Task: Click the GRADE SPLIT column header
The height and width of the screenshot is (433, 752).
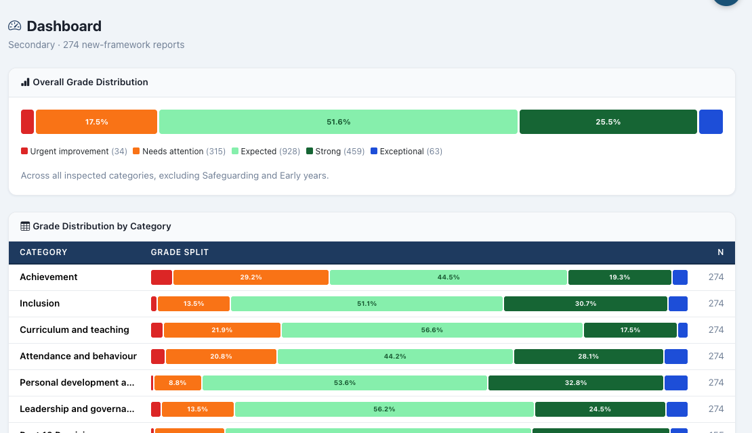Action: click(x=180, y=252)
